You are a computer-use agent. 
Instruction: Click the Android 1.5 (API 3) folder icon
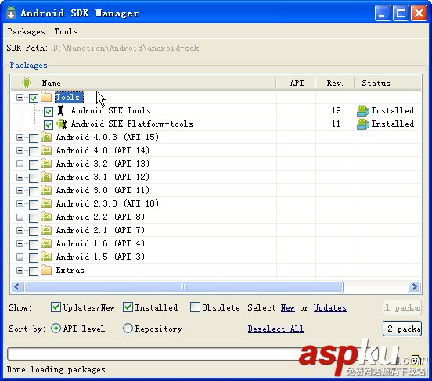[46, 257]
